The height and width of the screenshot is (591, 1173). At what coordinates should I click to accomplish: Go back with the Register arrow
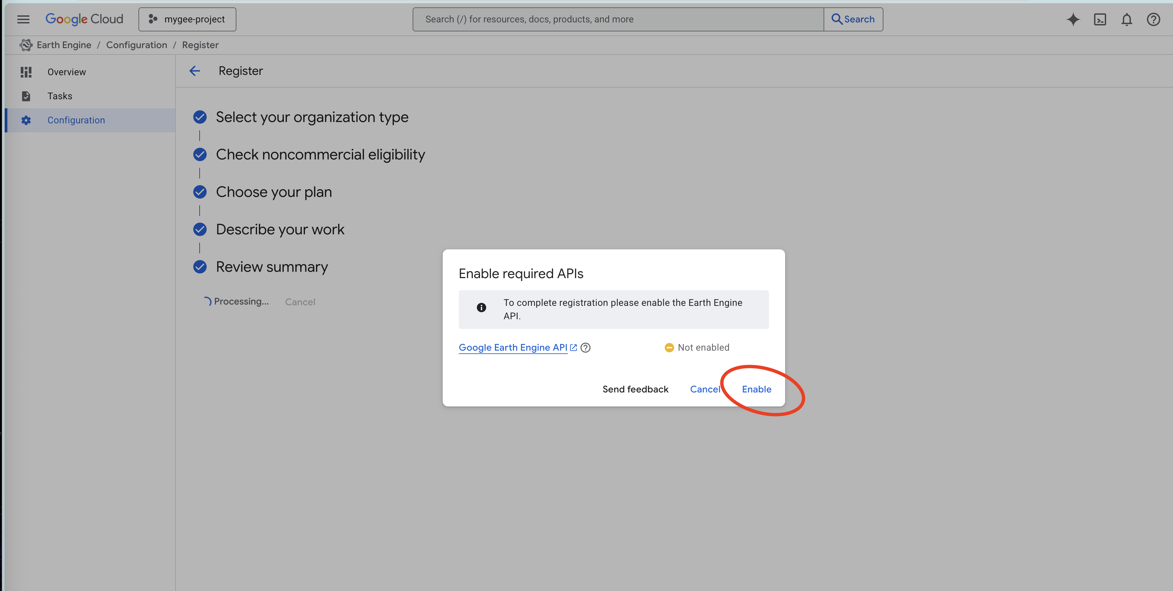click(195, 71)
